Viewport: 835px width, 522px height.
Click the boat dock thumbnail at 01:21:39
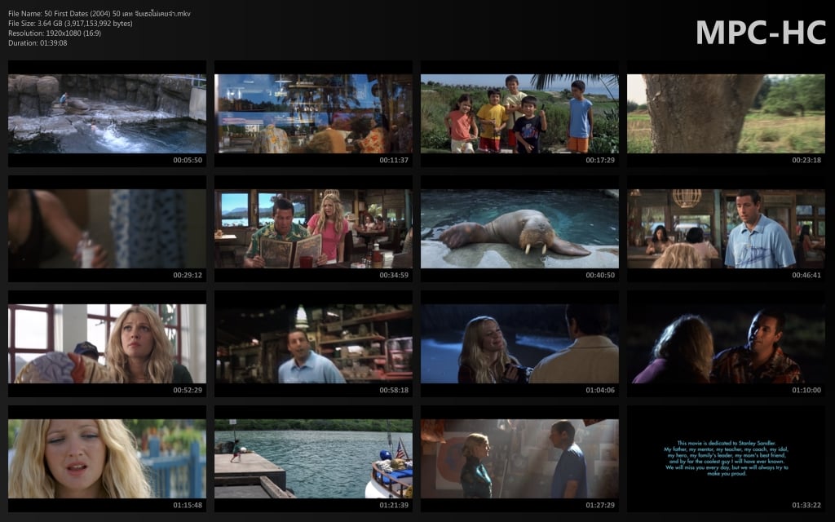(313, 458)
